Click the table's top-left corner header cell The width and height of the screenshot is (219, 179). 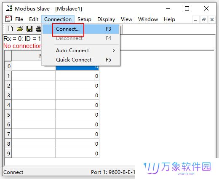coord(8,56)
